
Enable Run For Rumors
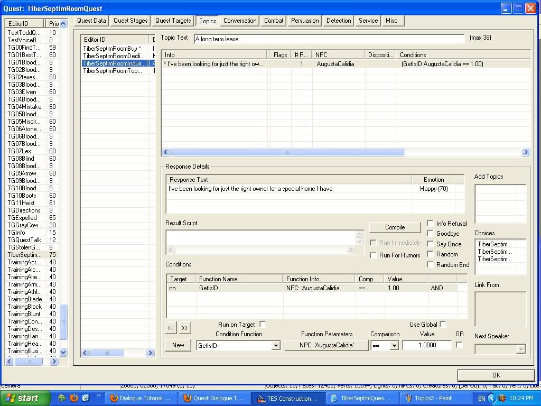[373, 255]
